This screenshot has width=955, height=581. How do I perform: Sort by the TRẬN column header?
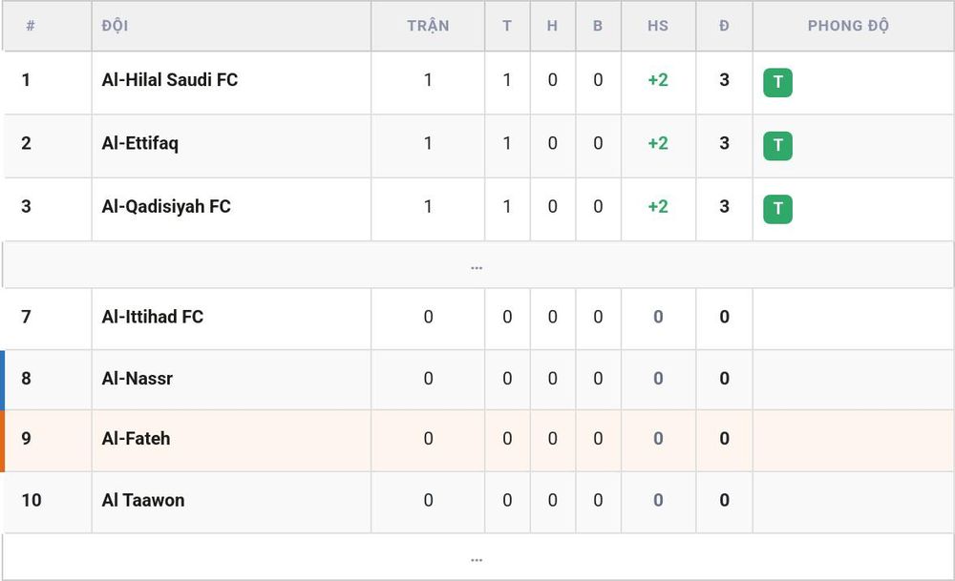coord(428,26)
